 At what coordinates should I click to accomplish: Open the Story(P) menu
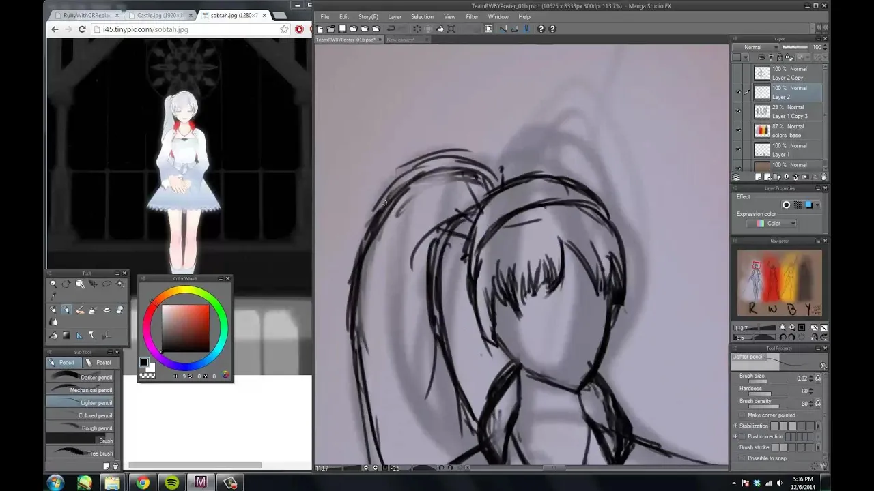point(369,16)
